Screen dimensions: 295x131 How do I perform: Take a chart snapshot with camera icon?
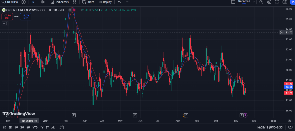285,2
